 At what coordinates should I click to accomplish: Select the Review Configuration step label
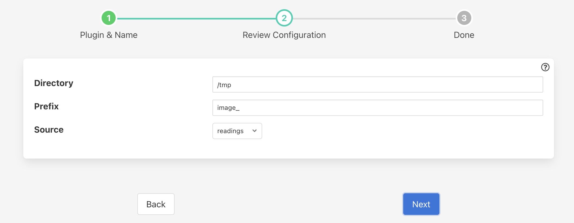pos(284,35)
